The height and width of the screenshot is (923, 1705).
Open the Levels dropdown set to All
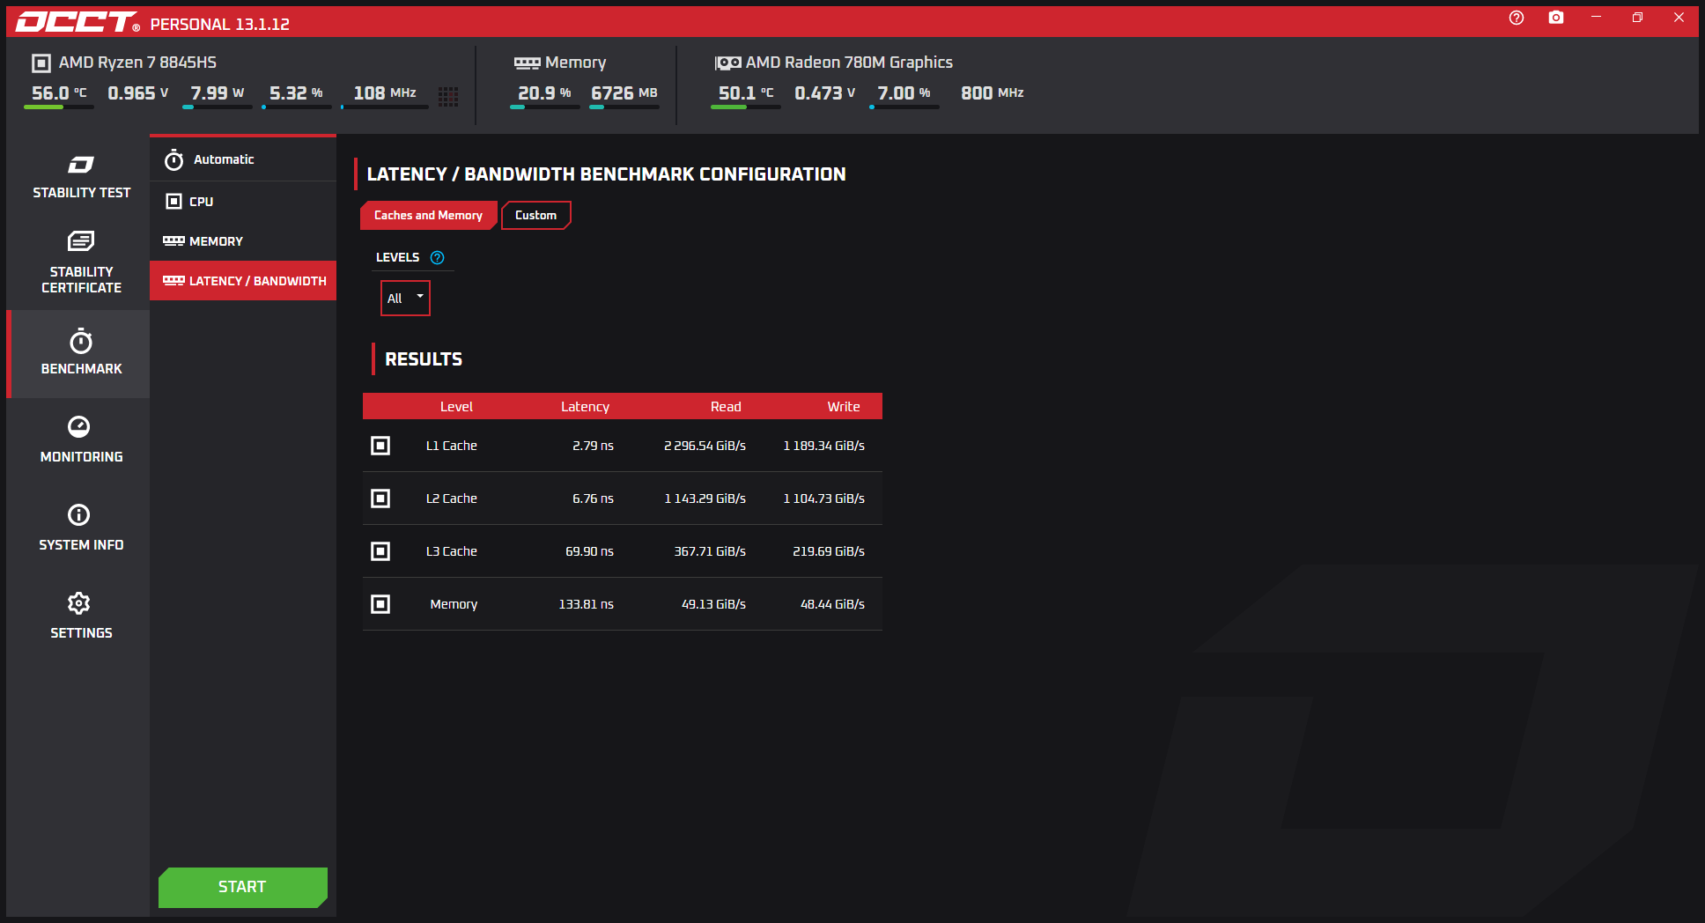tap(405, 298)
